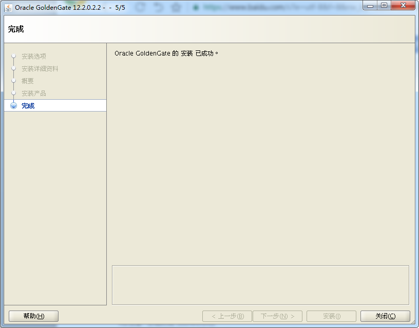
Task: Select the 概要 step
Action: 28,81
